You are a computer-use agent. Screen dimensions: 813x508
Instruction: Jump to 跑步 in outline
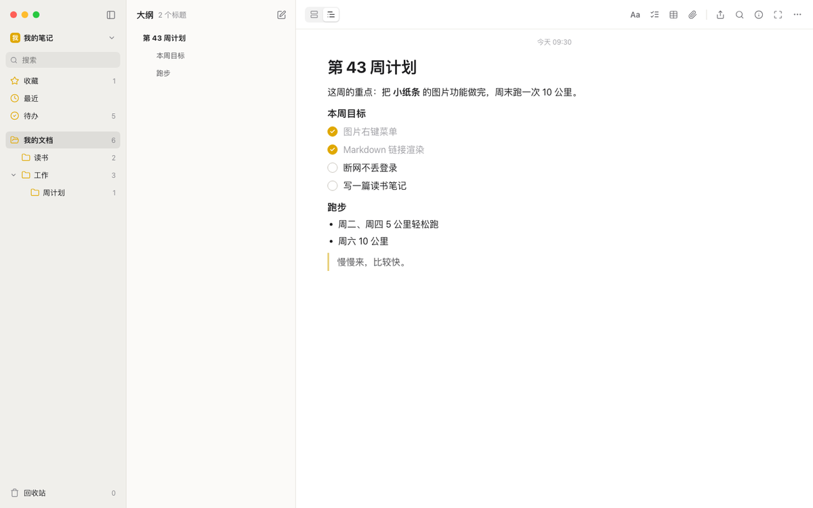pyautogui.click(x=163, y=73)
